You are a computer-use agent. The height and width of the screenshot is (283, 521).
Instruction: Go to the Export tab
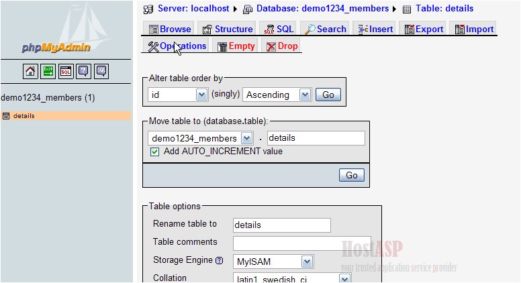click(x=423, y=29)
